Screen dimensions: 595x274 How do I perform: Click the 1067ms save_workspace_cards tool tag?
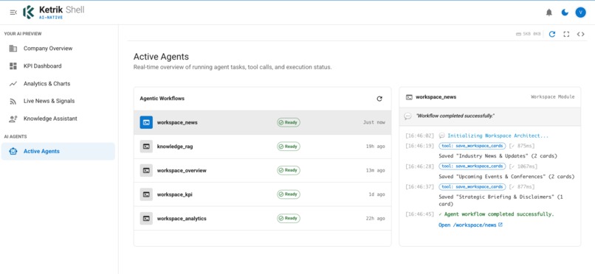point(472,166)
